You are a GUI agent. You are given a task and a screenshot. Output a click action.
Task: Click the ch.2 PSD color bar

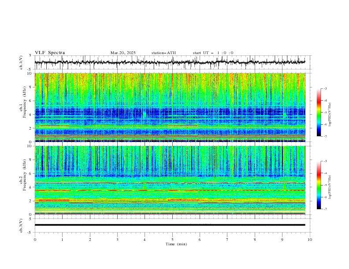(x=319, y=185)
